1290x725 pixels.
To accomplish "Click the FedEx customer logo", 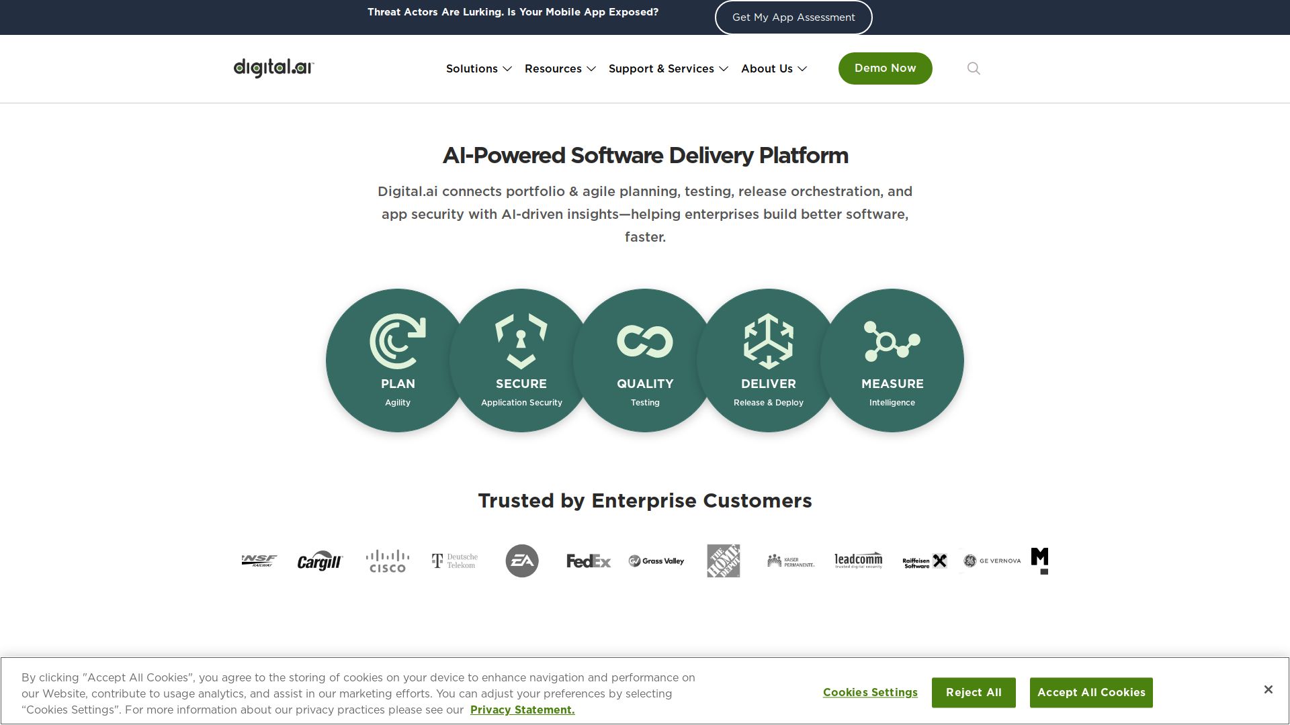I will click(589, 561).
